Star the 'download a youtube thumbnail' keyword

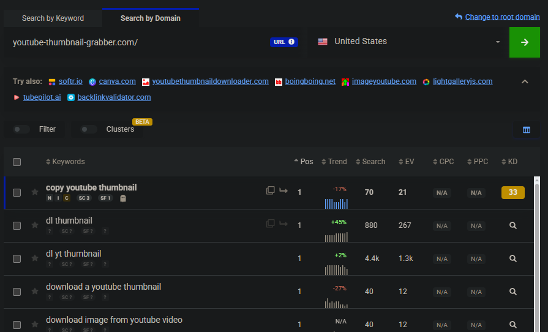(x=35, y=292)
